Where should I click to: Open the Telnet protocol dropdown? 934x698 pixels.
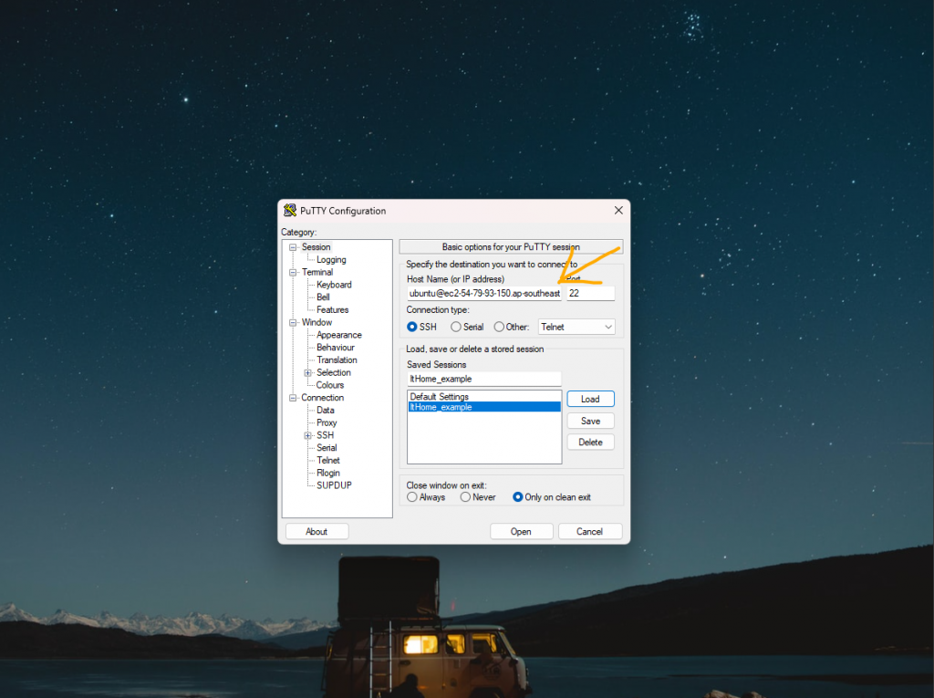[576, 327]
